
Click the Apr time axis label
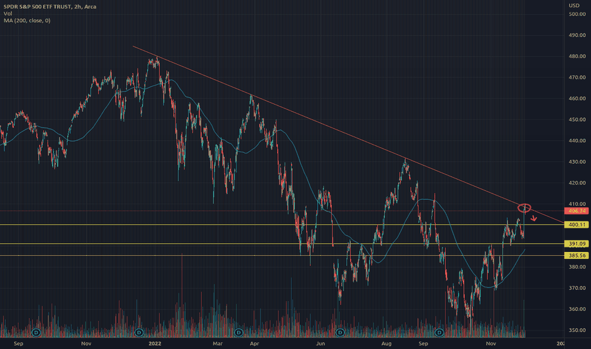click(x=254, y=343)
